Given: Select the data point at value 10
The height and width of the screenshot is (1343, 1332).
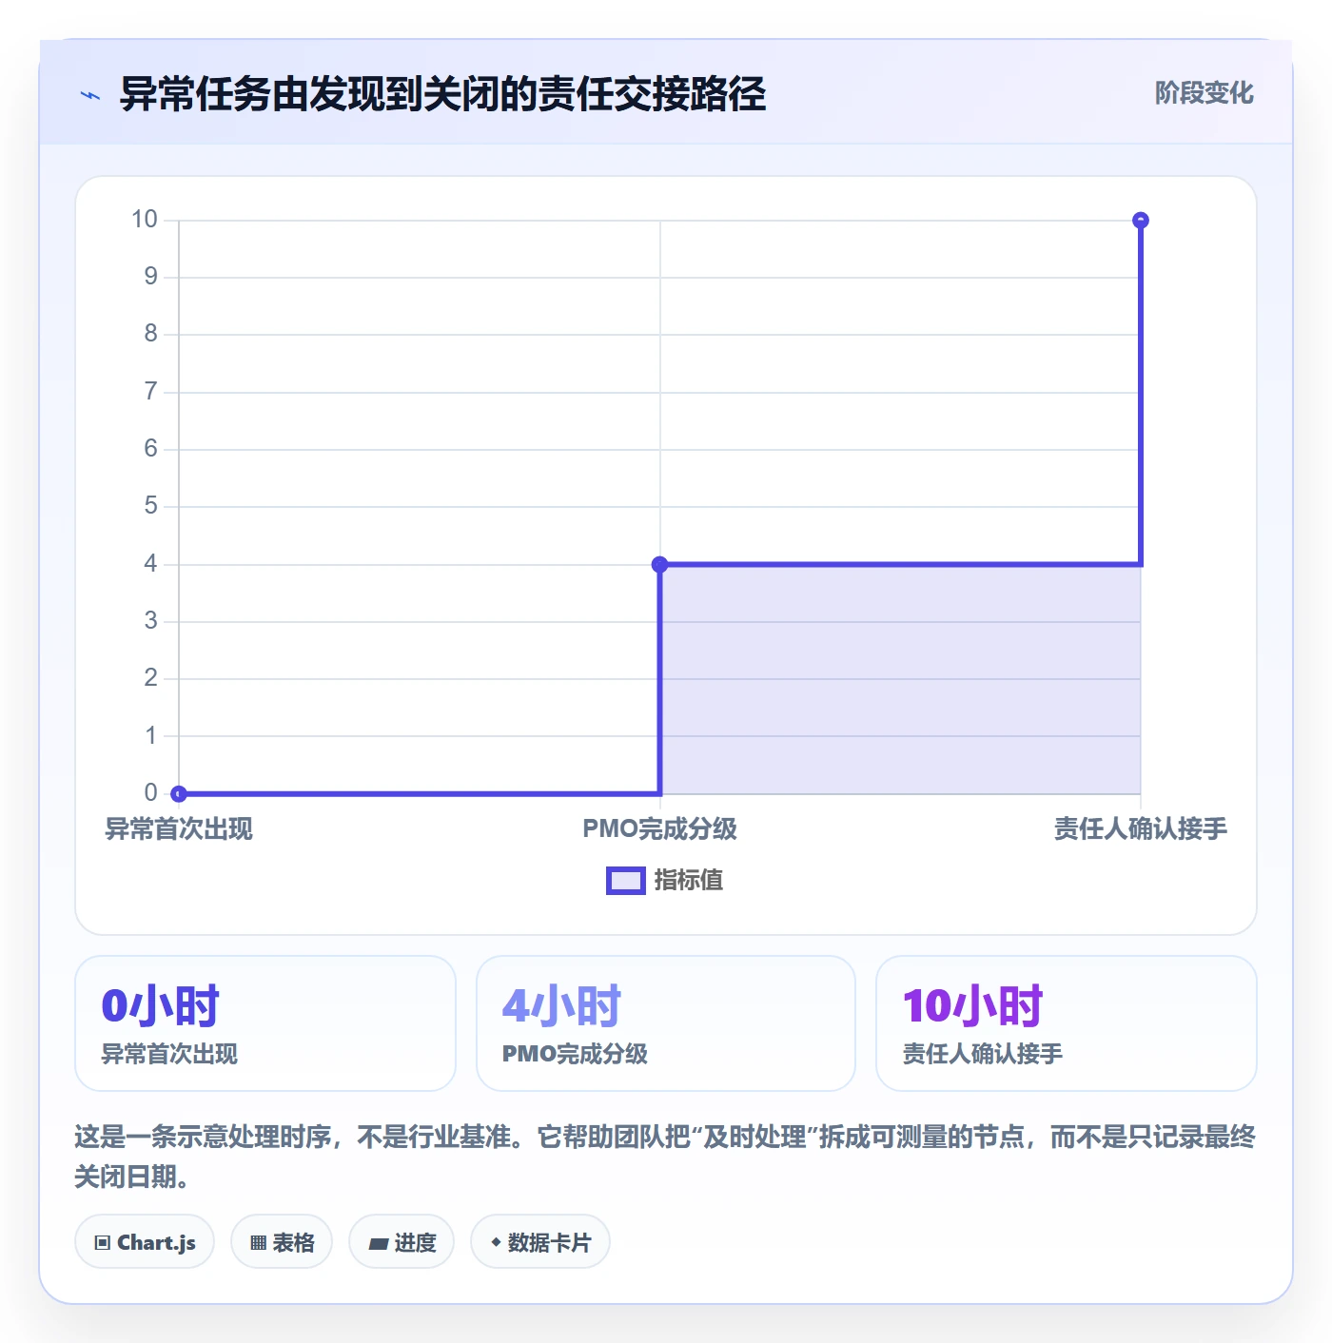Looking at the screenshot, I should [x=1140, y=221].
